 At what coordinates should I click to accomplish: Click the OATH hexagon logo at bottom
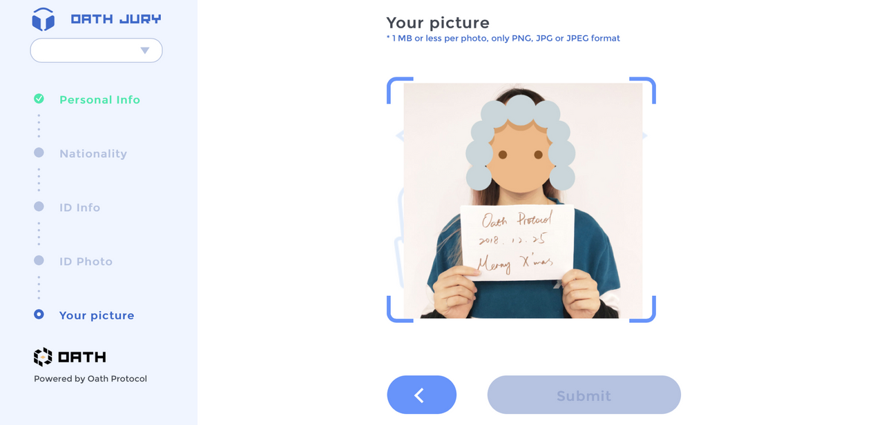pyautogui.click(x=43, y=357)
